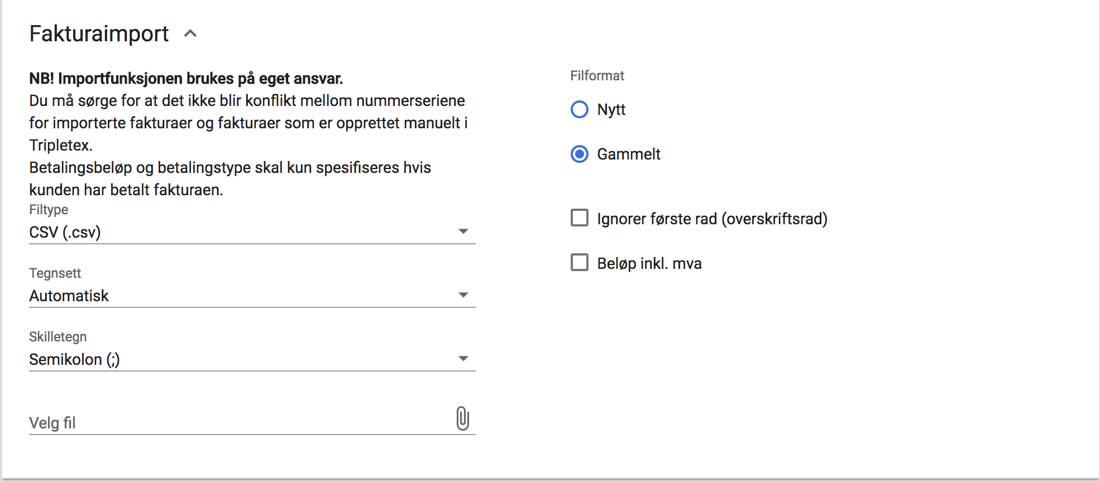Select the Nytt file format radio button
Screen dimensions: 1100x482
click(580, 109)
